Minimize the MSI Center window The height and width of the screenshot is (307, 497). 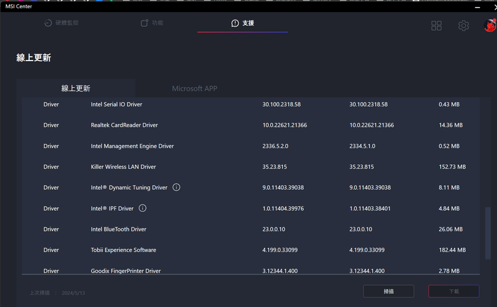477,7
